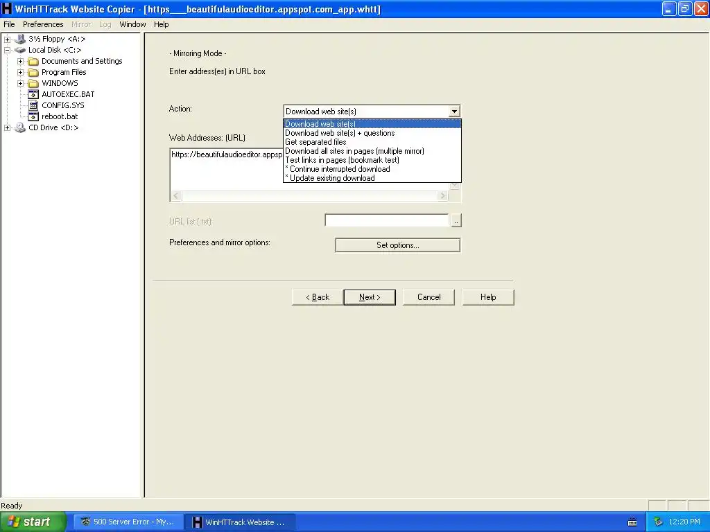Click the Documents and Settings folder icon
This screenshot has width=710, height=532.
coord(33,61)
